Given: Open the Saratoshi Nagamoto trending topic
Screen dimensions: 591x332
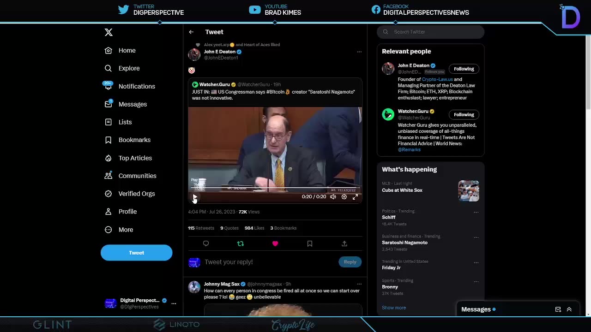Looking at the screenshot, I should coord(404,243).
